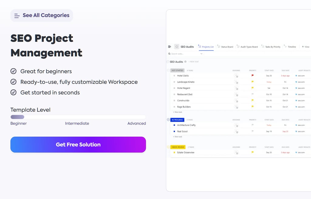
Task: Set a priority flag for Architecture Crafty
Action: coord(253,125)
